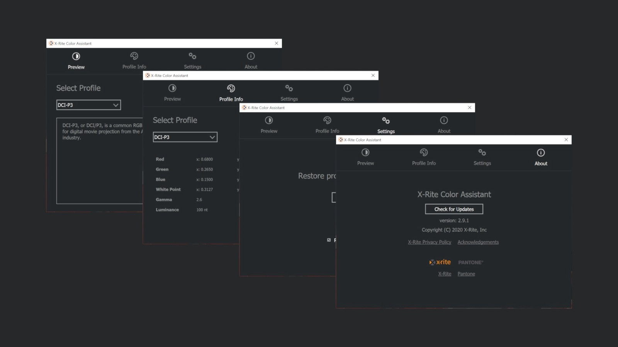
Task: Click About info icon in front window
Action: pyautogui.click(x=541, y=153)
